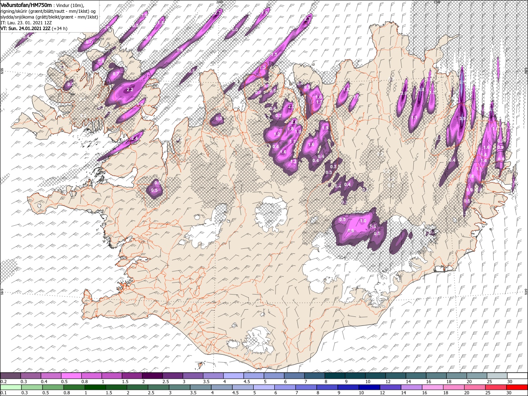Select upper legend swatch between 0.4 and 0.5

(51, 376)
